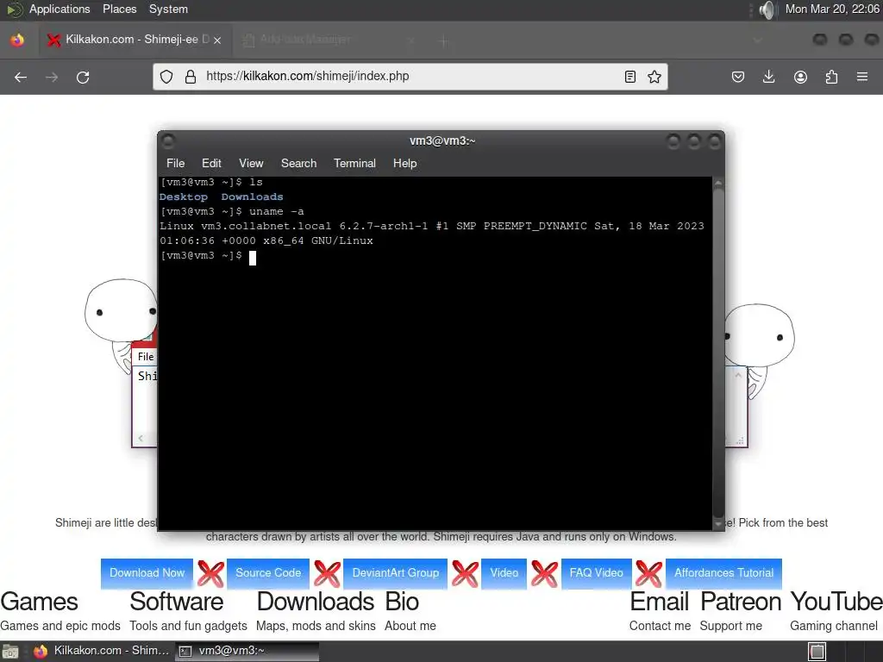Open the Patreon link

pyautogui.click(x=741, y=602)
